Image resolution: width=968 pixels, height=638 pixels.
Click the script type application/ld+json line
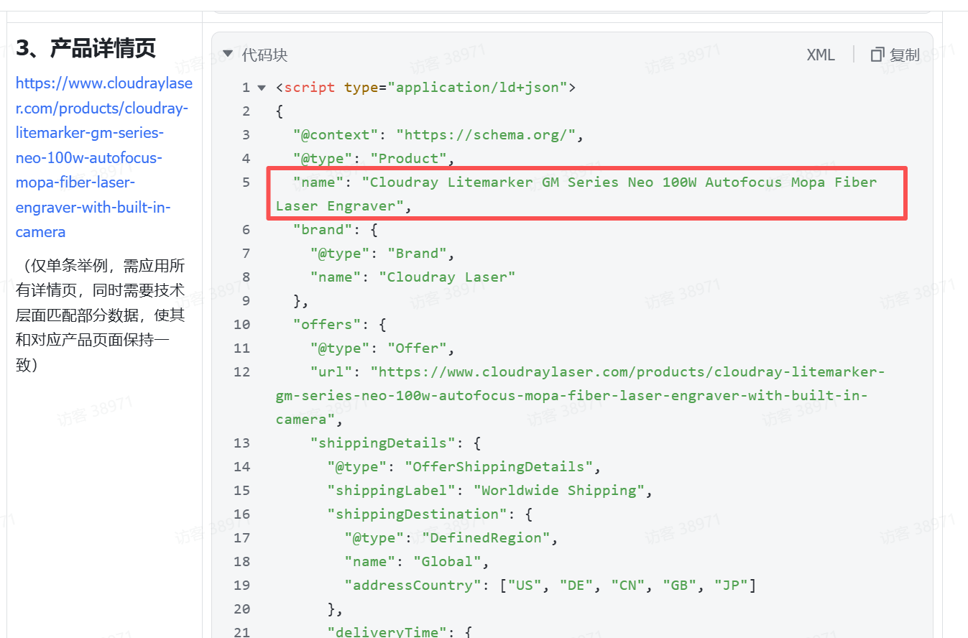(426, 88)
